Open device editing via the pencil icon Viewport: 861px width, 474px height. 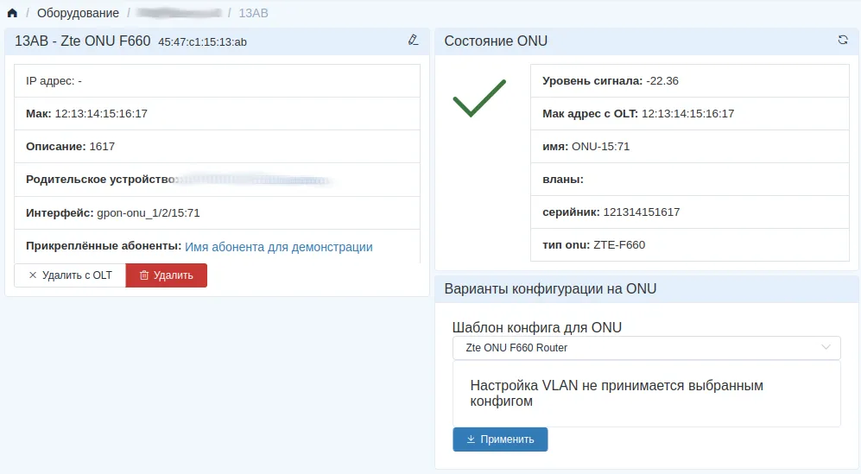tap(413, 40)
